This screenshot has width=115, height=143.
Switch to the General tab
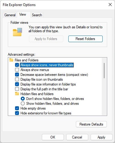click(x=10, y=15)
